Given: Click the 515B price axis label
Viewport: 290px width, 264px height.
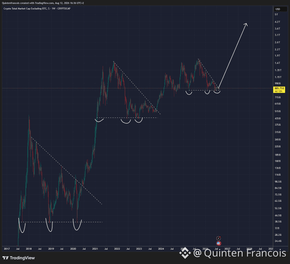Looking at the screenshot, I should click(278, 111).
